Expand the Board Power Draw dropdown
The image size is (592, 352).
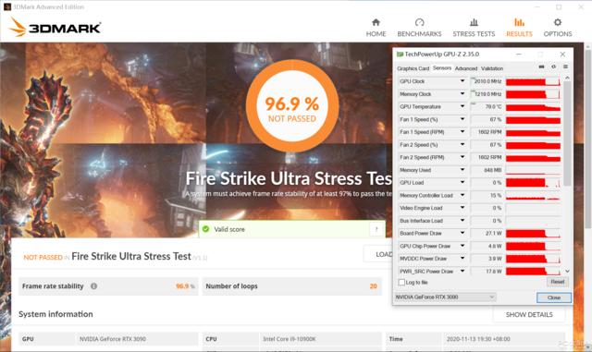point(462,233)
